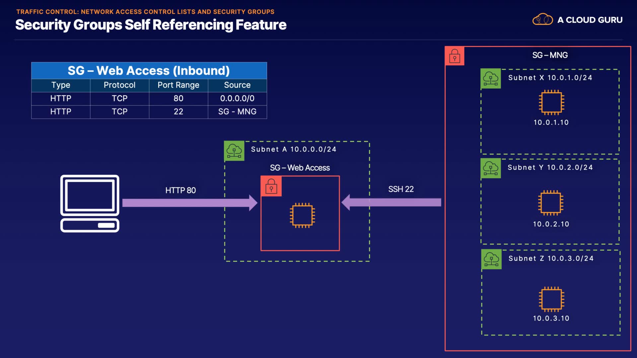Image resolution: width=637 pixels, height=358 pixels.
Task: Click the SG-MNG red lock icon
Action: click(455, 56)
